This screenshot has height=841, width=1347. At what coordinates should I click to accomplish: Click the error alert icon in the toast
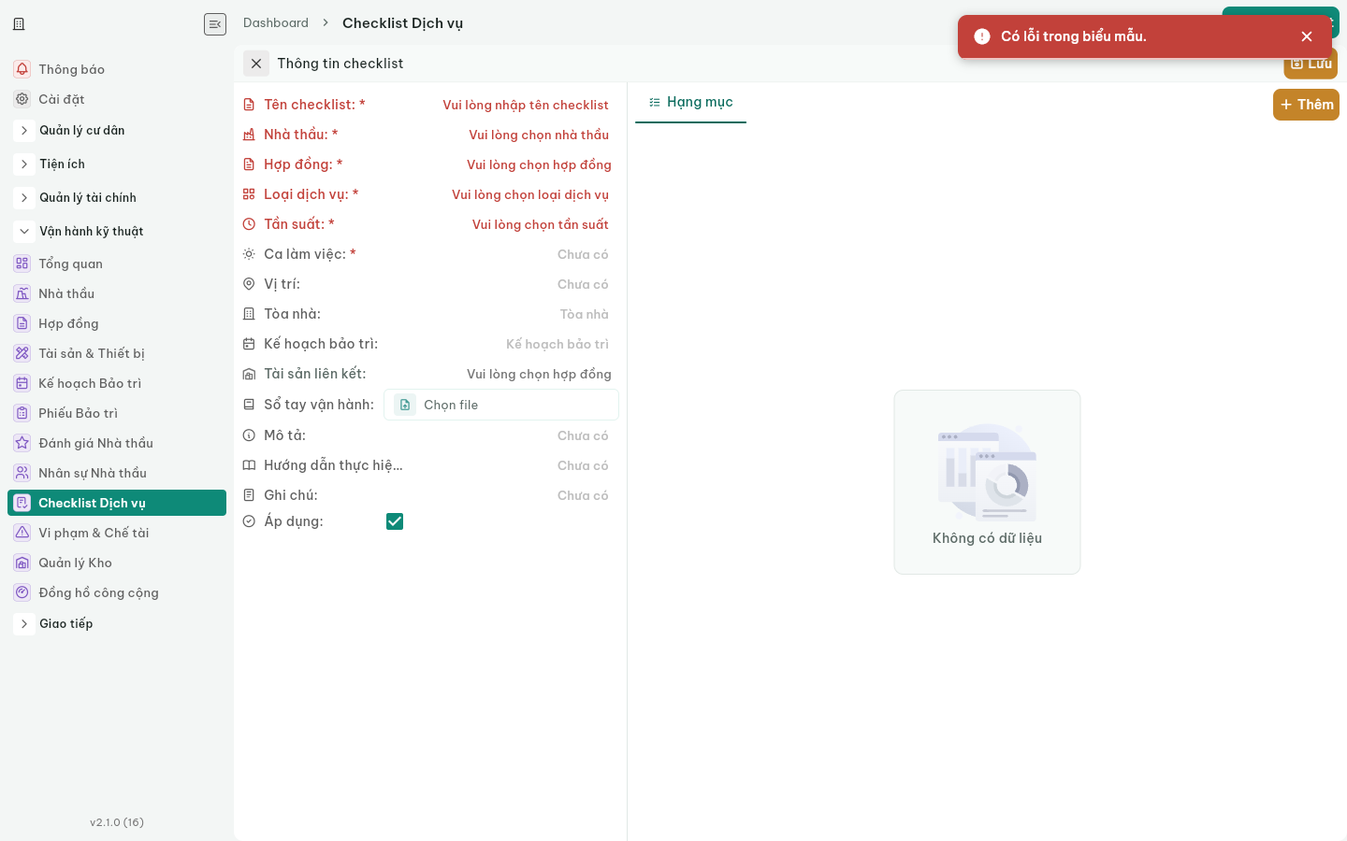(x=982, y=36)
